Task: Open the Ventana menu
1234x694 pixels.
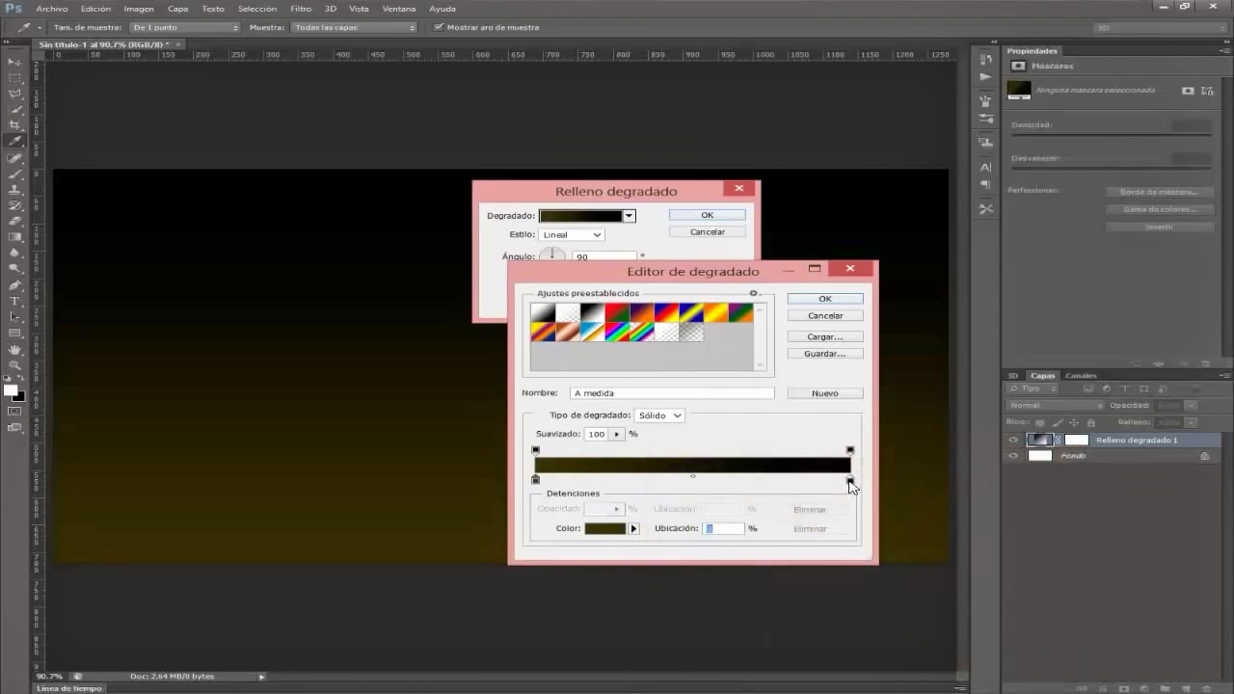Action: 399,9
